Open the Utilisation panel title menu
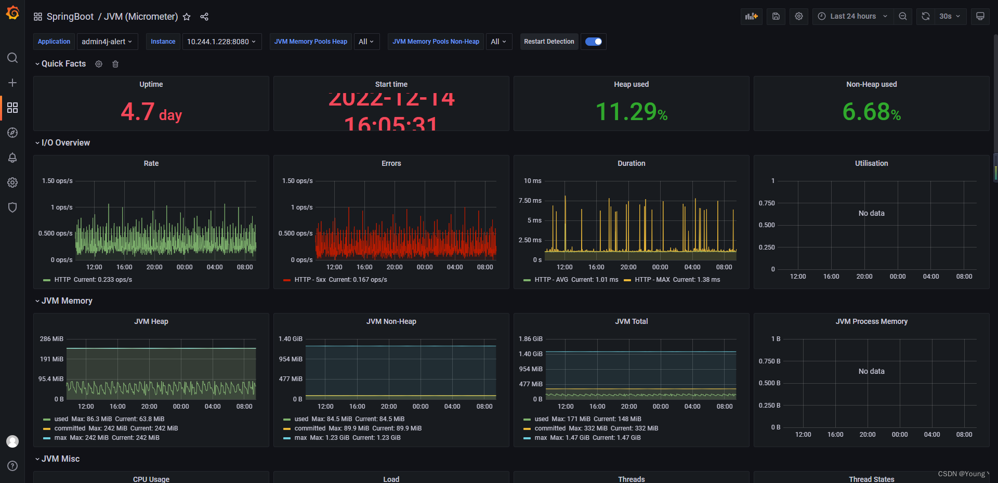Image resolution: width=998 pixels, height=483 pixels. pyautogui.click(x=872, y=163)
